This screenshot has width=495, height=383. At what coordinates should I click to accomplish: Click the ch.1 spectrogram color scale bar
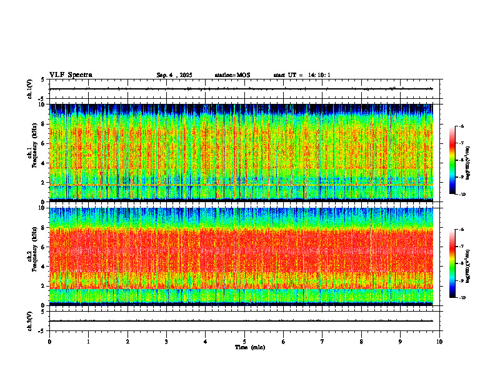tap(452, 160)
